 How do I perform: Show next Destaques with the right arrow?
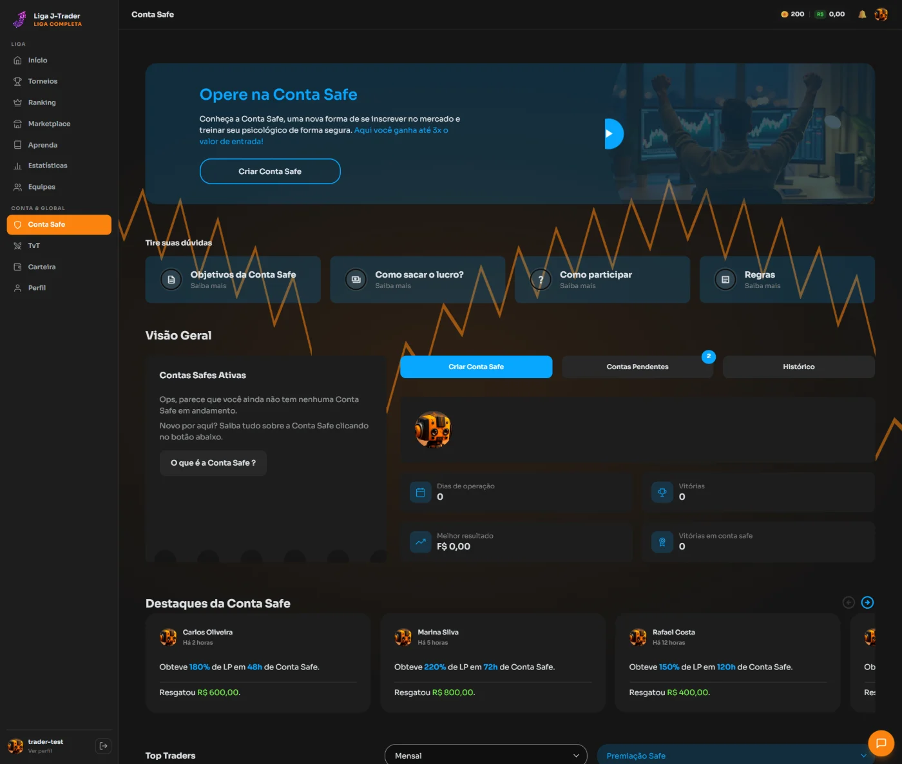tap(867, 602)
